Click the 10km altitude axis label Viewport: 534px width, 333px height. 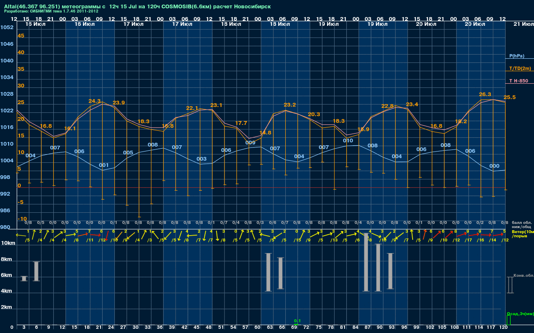point(8,243)
